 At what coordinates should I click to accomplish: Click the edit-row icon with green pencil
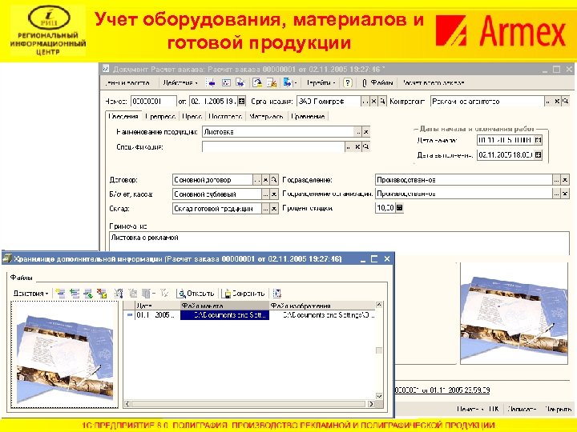(88, 293)
